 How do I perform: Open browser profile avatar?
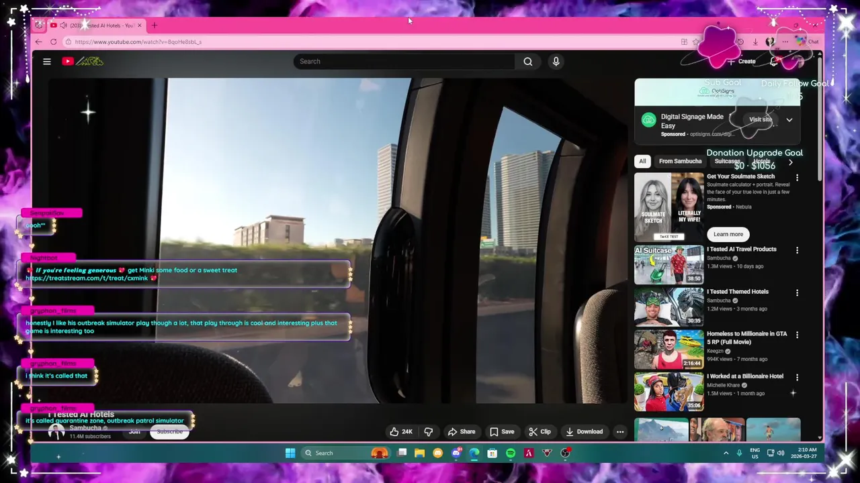click(x=770, y=42)
